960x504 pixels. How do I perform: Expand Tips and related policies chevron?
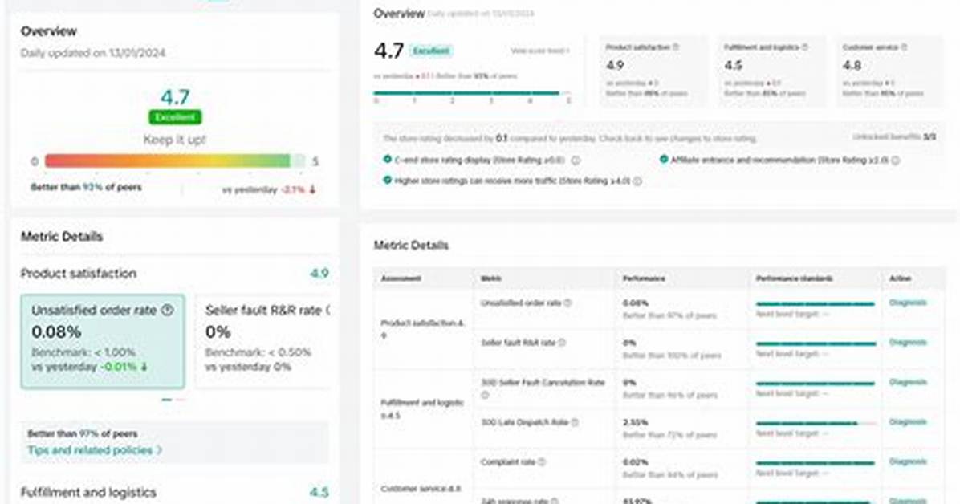pyautogui.click(x=159, y=450)
